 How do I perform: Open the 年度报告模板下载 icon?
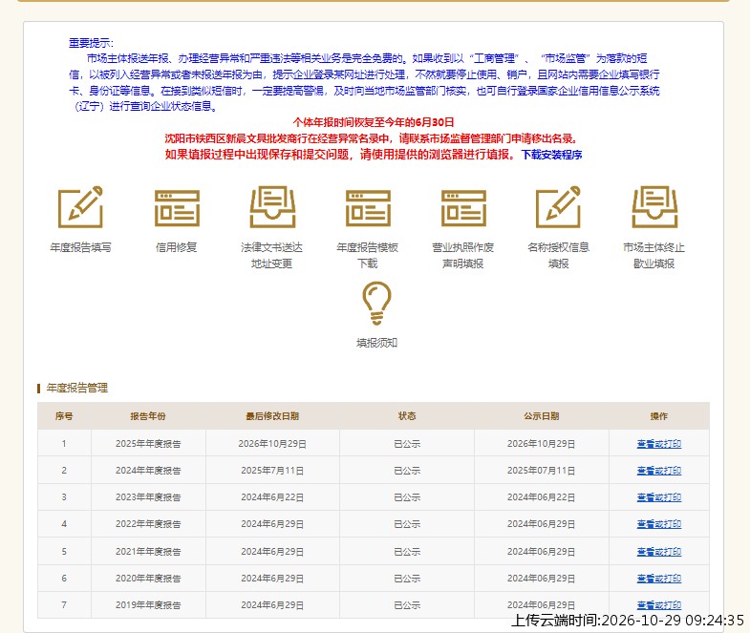coord(368,208)
